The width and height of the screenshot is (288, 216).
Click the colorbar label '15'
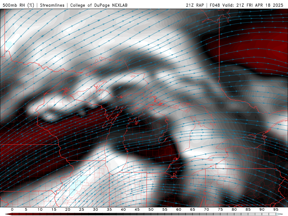point(54,210)
